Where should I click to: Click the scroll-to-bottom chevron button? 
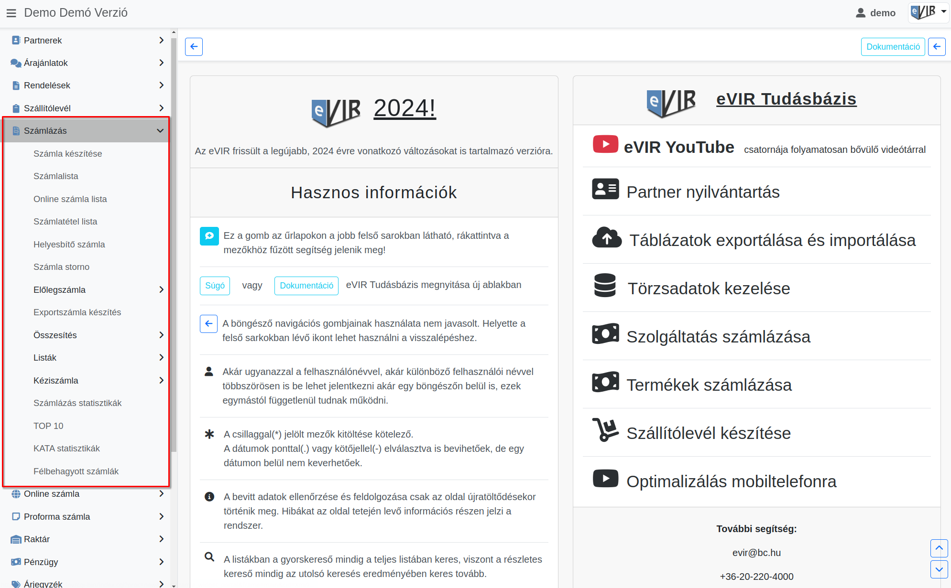pyautogui.click(x=939, y=569)
